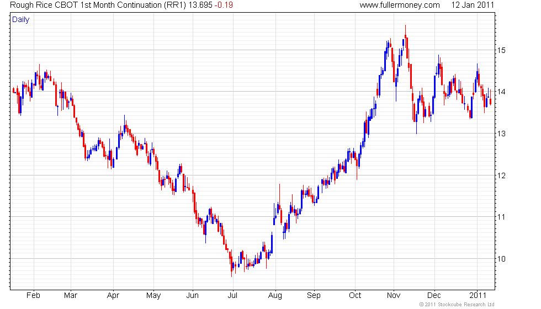Click the date '12 Jan 2011'

coord(473,5)
